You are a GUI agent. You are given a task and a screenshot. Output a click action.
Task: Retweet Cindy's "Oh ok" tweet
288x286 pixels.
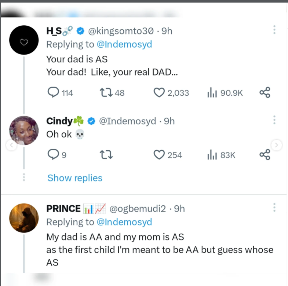pyautogui.click(x=106, y=155)
